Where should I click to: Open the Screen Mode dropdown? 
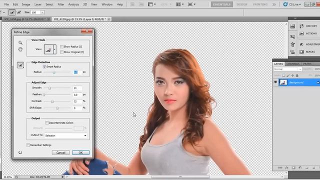[x=191, y=4]
